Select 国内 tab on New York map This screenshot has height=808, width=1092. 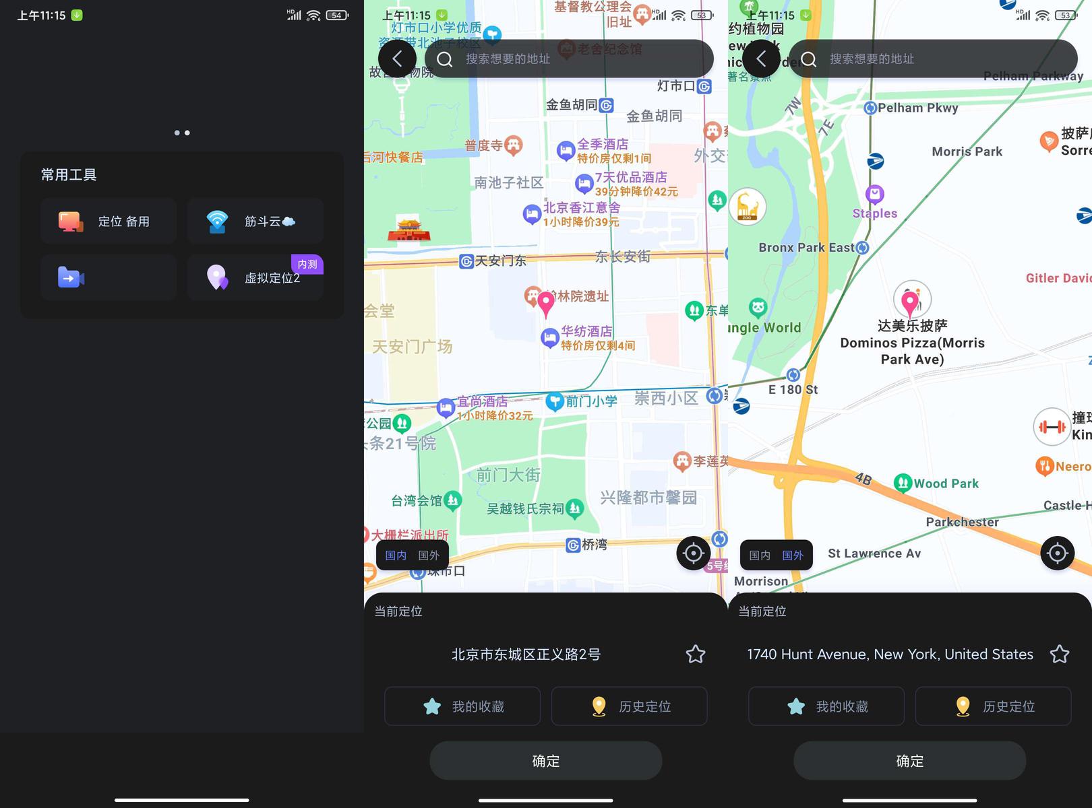click(x=760, y=555)
